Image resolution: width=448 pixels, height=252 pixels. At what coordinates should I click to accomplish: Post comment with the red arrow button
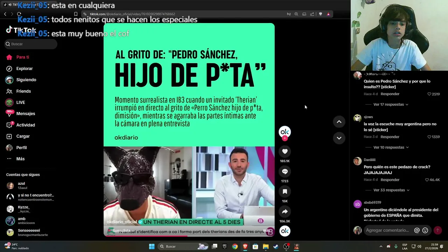tap(437, 230)
